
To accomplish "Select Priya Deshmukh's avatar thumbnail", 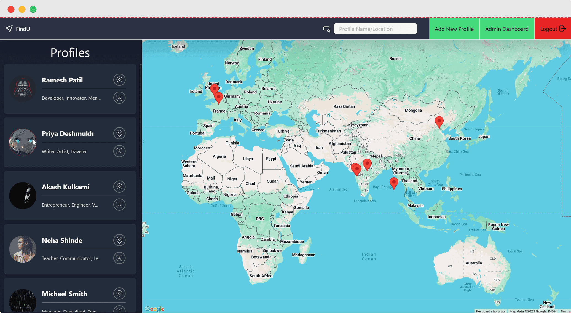I will coord(23,142).
